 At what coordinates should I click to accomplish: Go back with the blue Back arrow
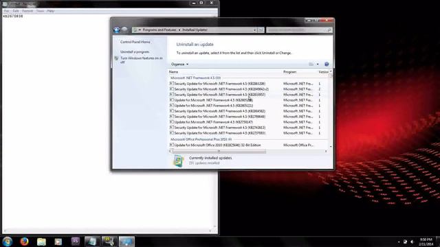117,30
